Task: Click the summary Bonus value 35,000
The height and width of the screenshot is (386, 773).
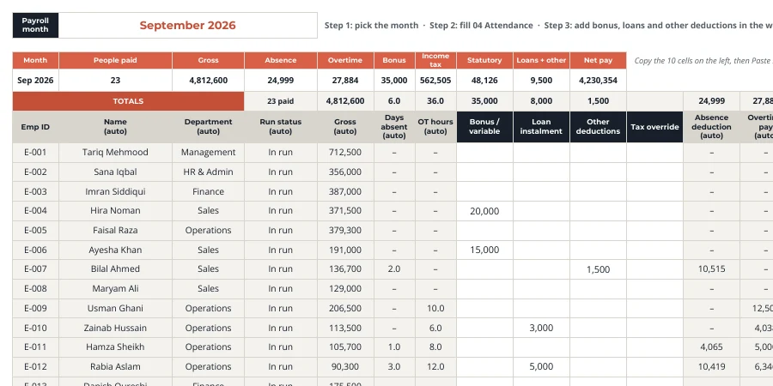Action: pos(394,81)
